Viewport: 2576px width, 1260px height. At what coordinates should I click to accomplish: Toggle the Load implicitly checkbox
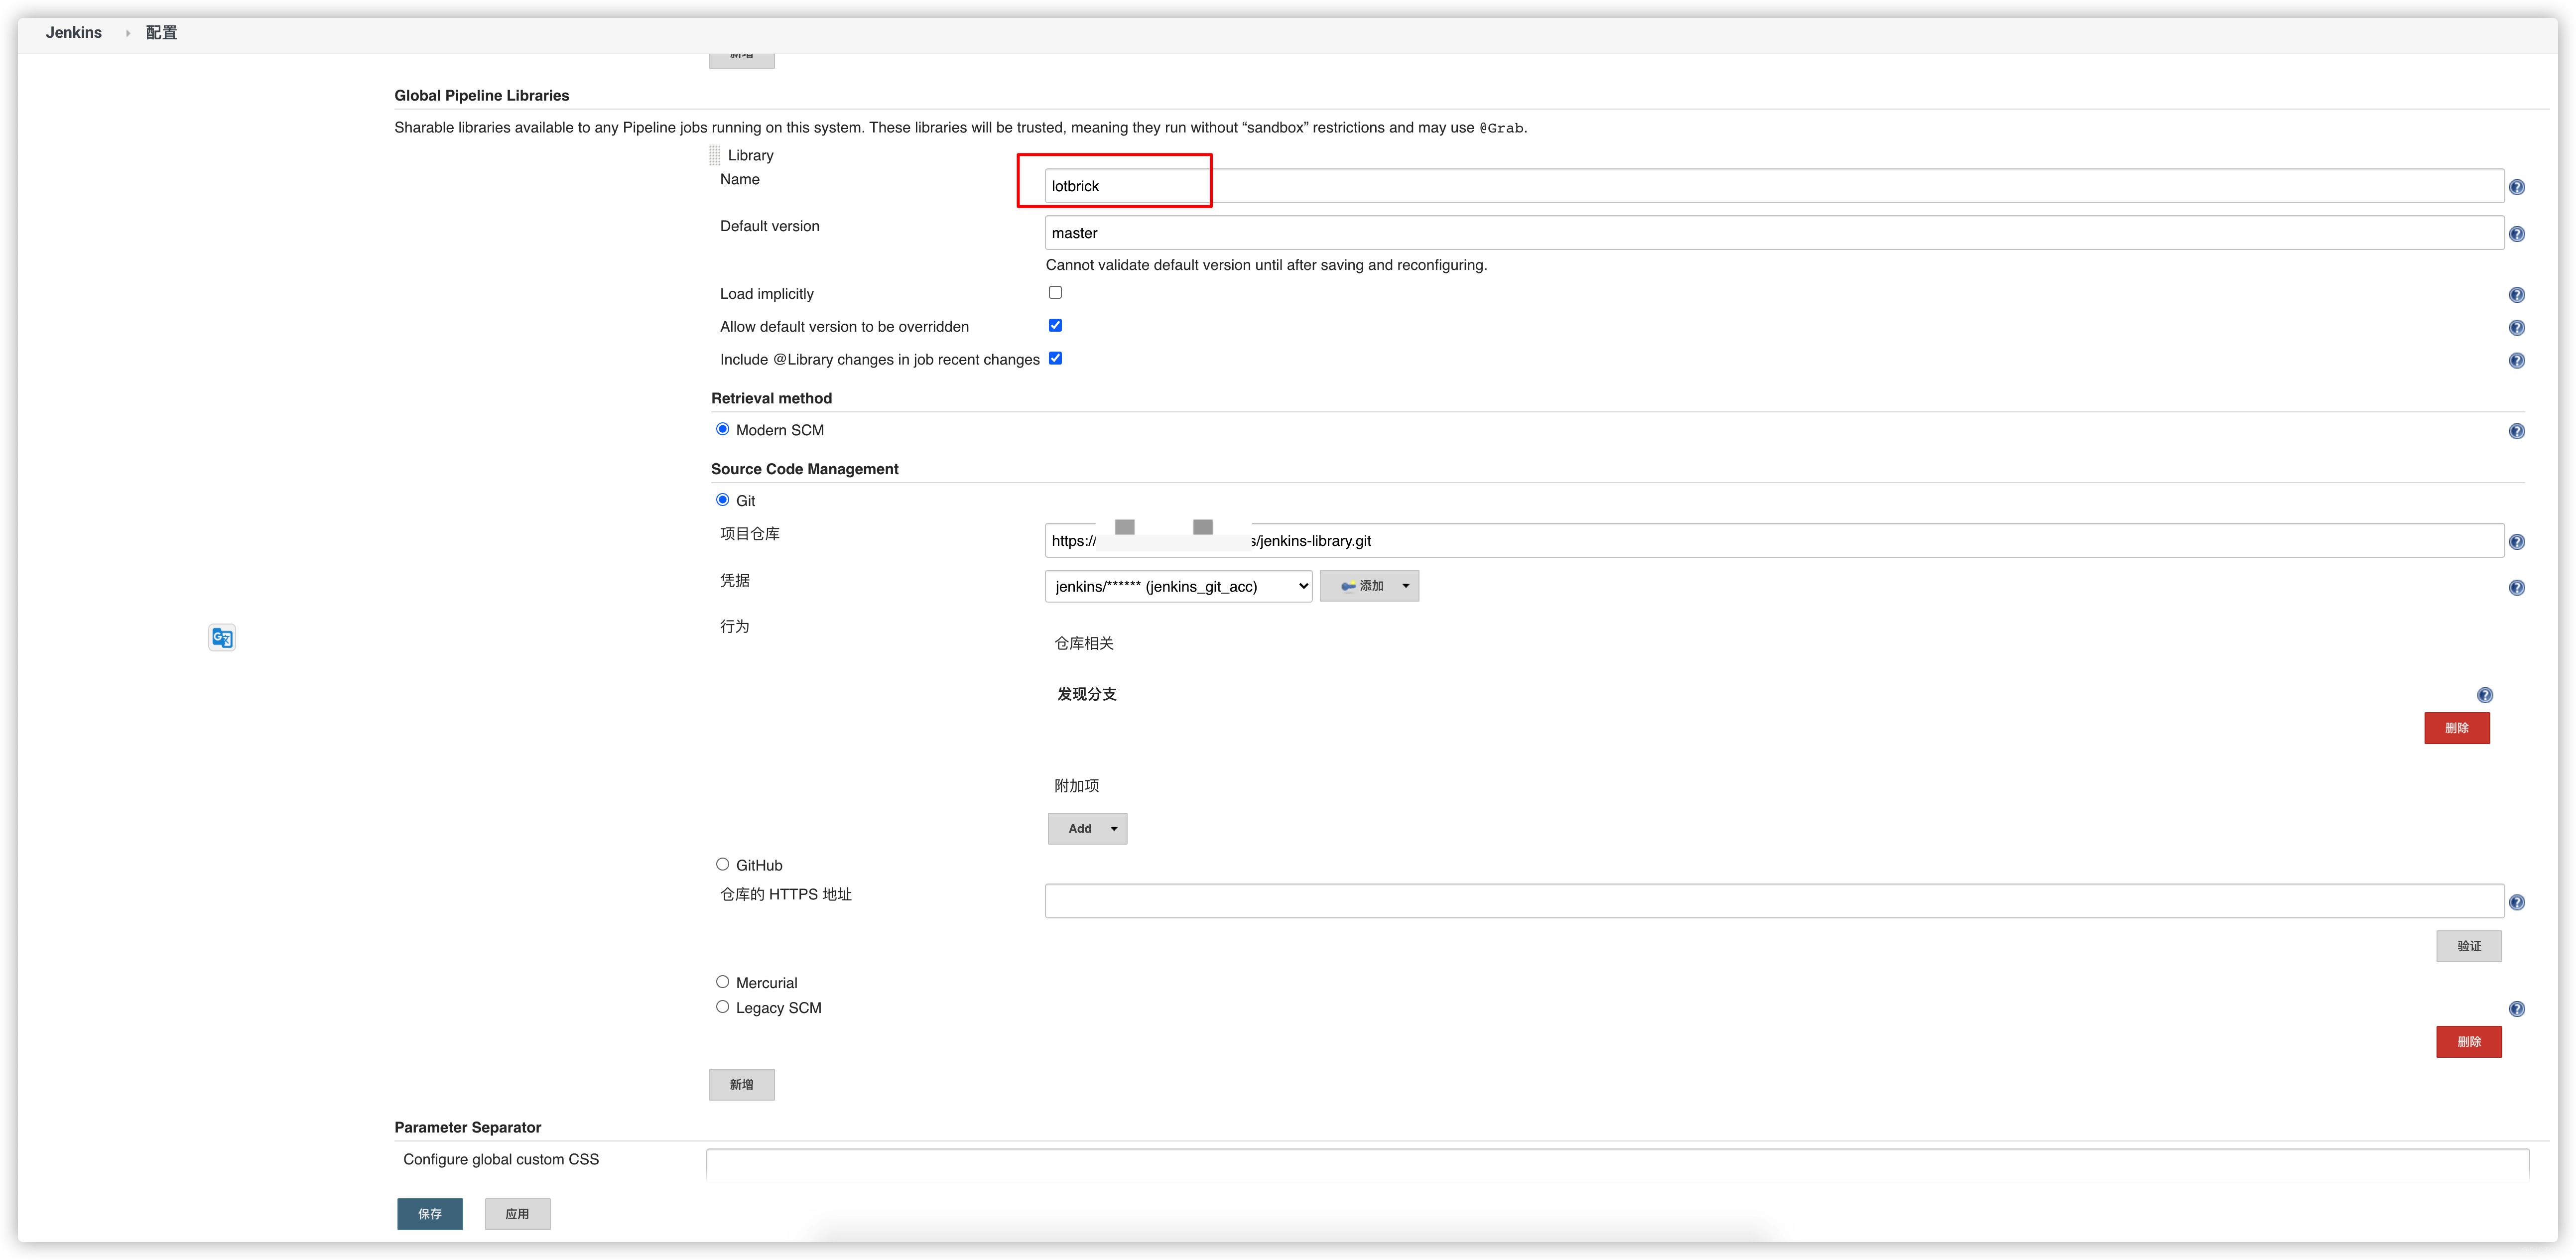point(1055,293)
